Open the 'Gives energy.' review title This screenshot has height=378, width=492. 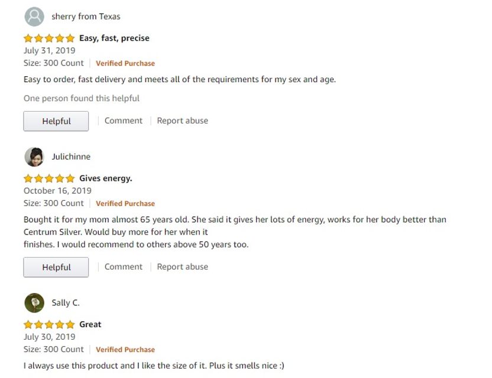106,178
